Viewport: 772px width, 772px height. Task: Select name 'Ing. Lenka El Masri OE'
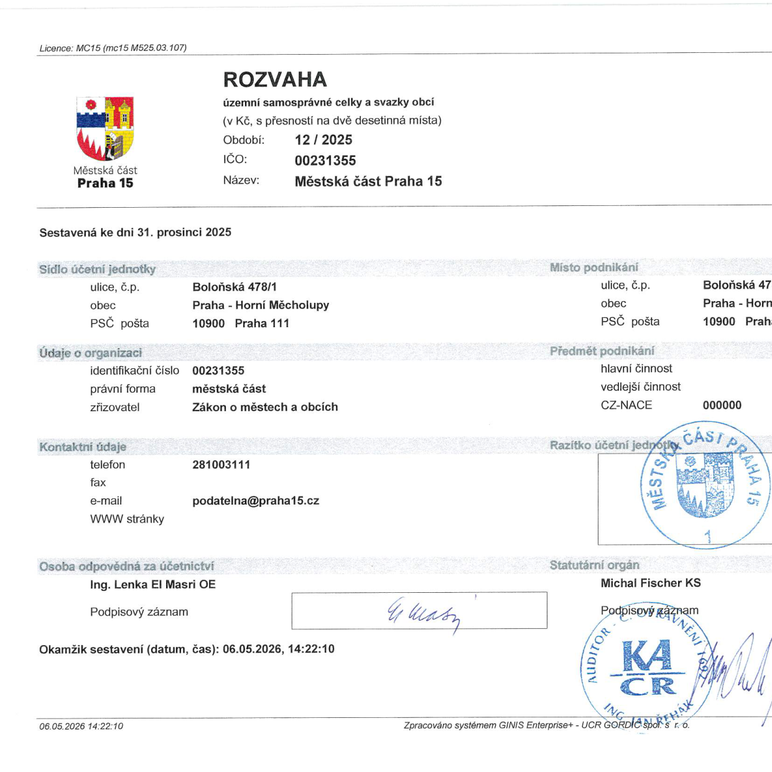tap(153, 585)
